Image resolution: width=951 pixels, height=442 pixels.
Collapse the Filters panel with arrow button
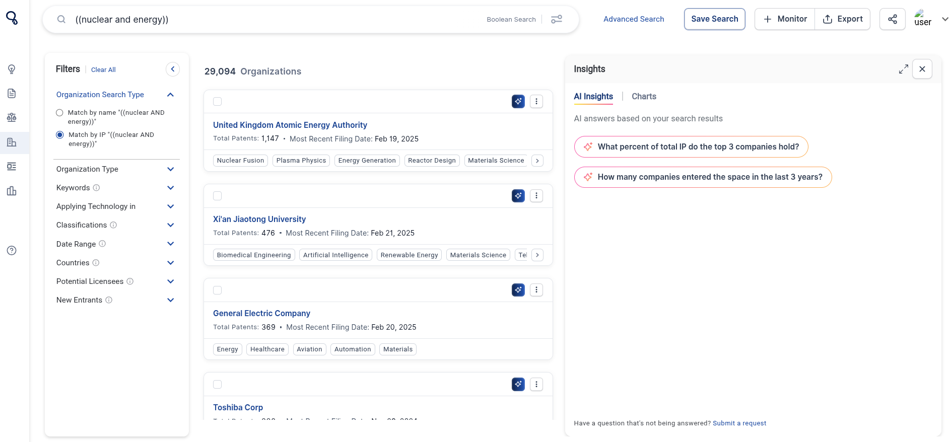click(173, 69)
